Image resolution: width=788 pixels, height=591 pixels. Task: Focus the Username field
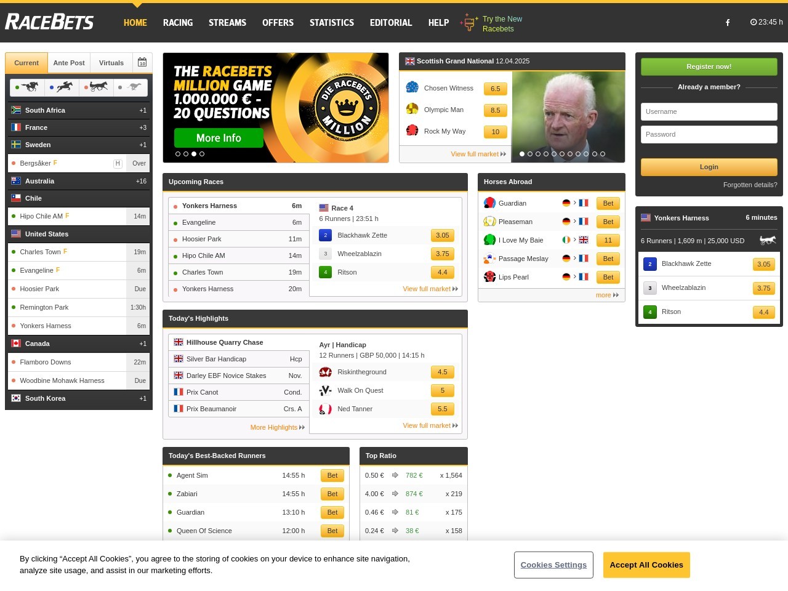pyautogui.click(x=709, y=111)
